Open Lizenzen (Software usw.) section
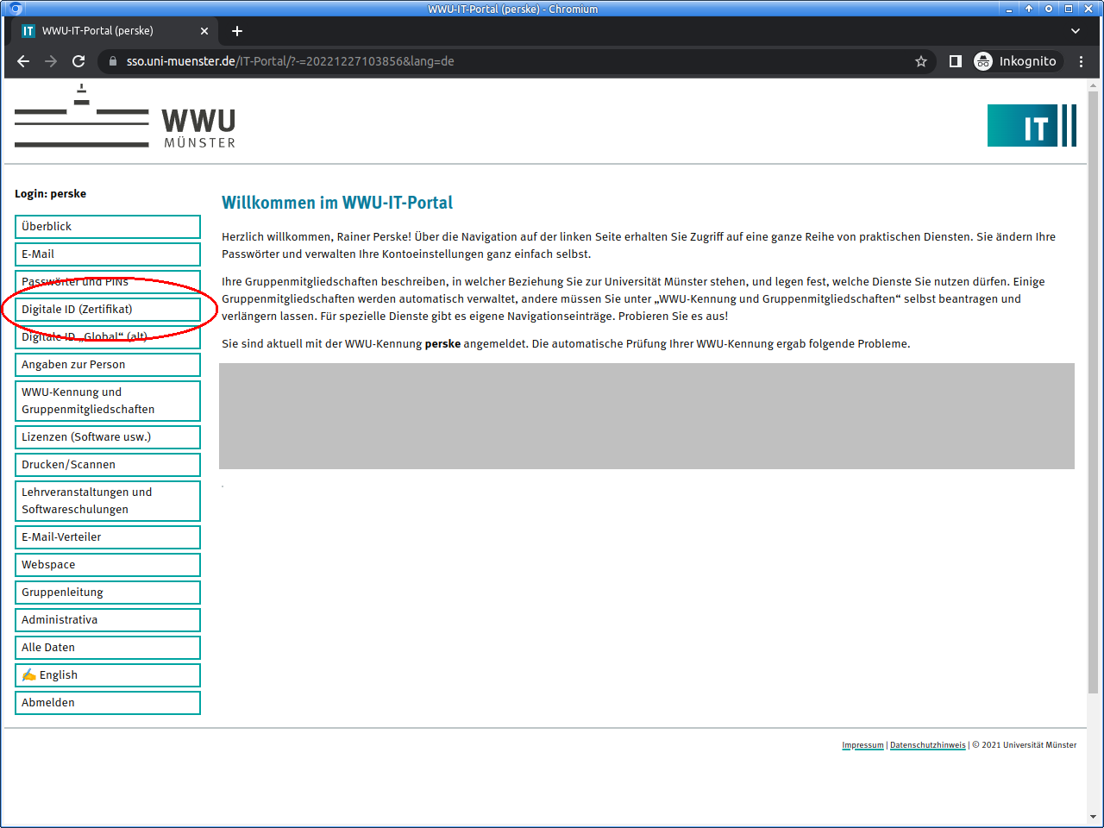 point(108,437)
